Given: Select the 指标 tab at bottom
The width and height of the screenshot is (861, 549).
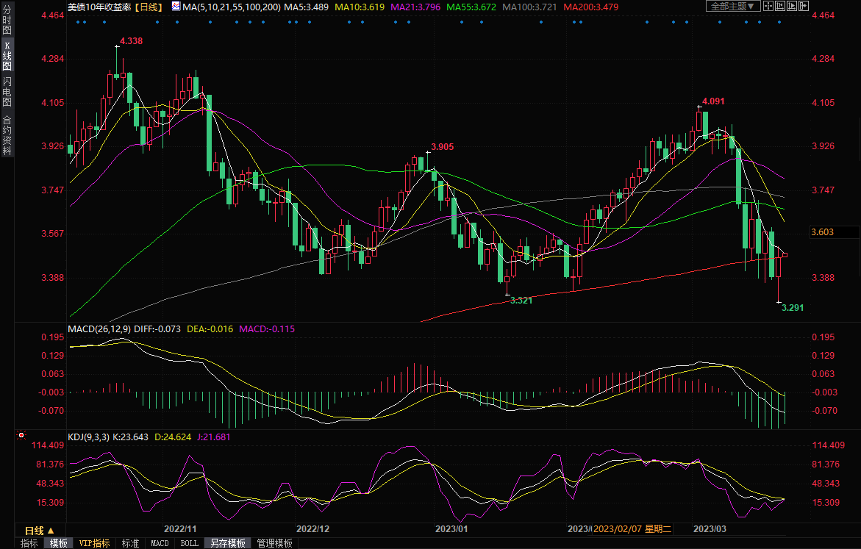Looking at the screenshot, I should click(x=29, y=543).
